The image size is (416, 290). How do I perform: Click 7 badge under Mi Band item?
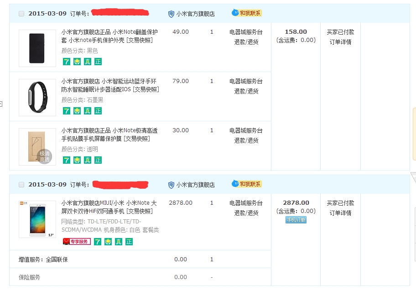[x=66, y=110]
